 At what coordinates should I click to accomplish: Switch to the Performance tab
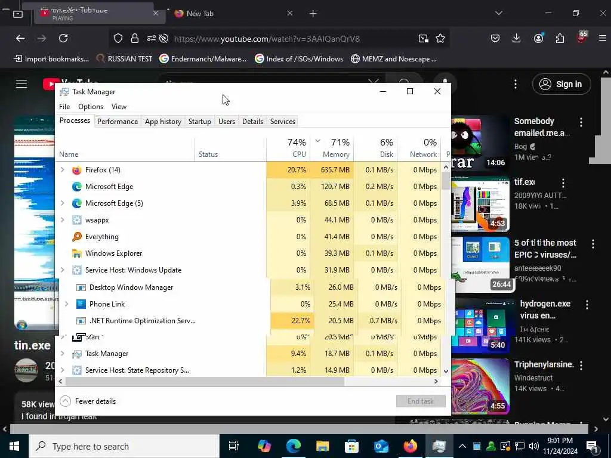[x=118, y=122]
